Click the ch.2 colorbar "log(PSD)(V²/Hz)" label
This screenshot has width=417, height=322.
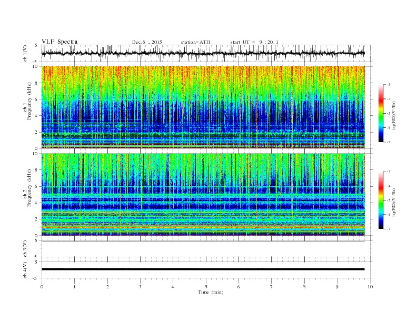pos(394,202)
